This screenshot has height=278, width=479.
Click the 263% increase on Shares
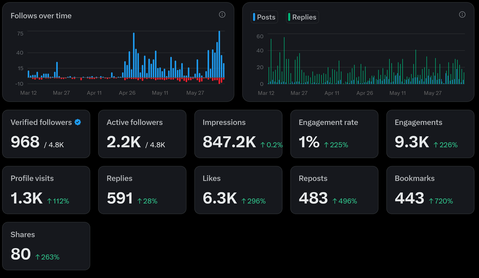tap(48, 257)
